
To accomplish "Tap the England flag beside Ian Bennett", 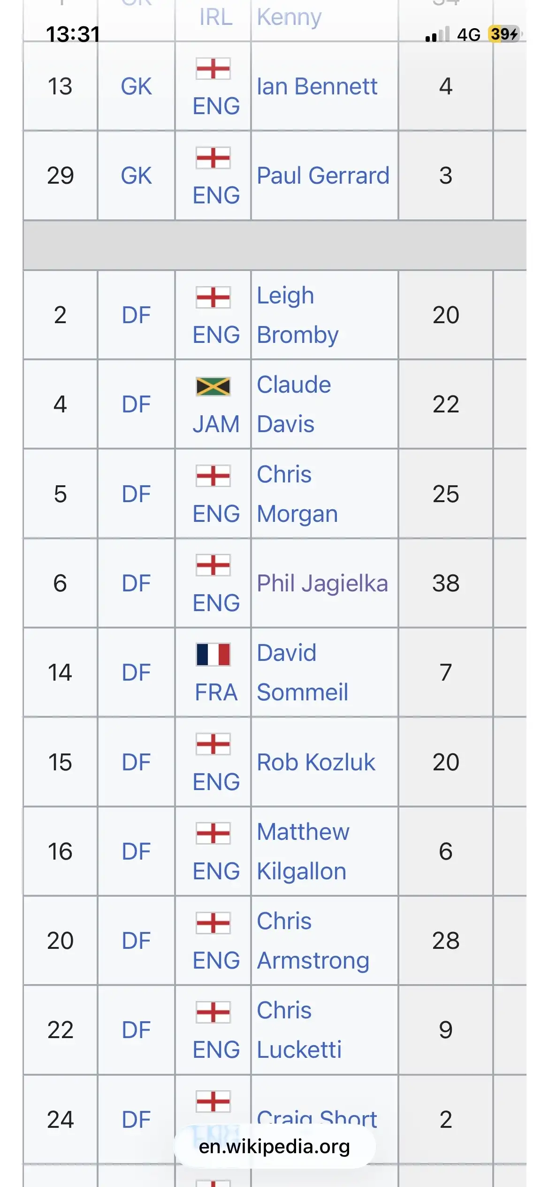I will coord(213,69).
